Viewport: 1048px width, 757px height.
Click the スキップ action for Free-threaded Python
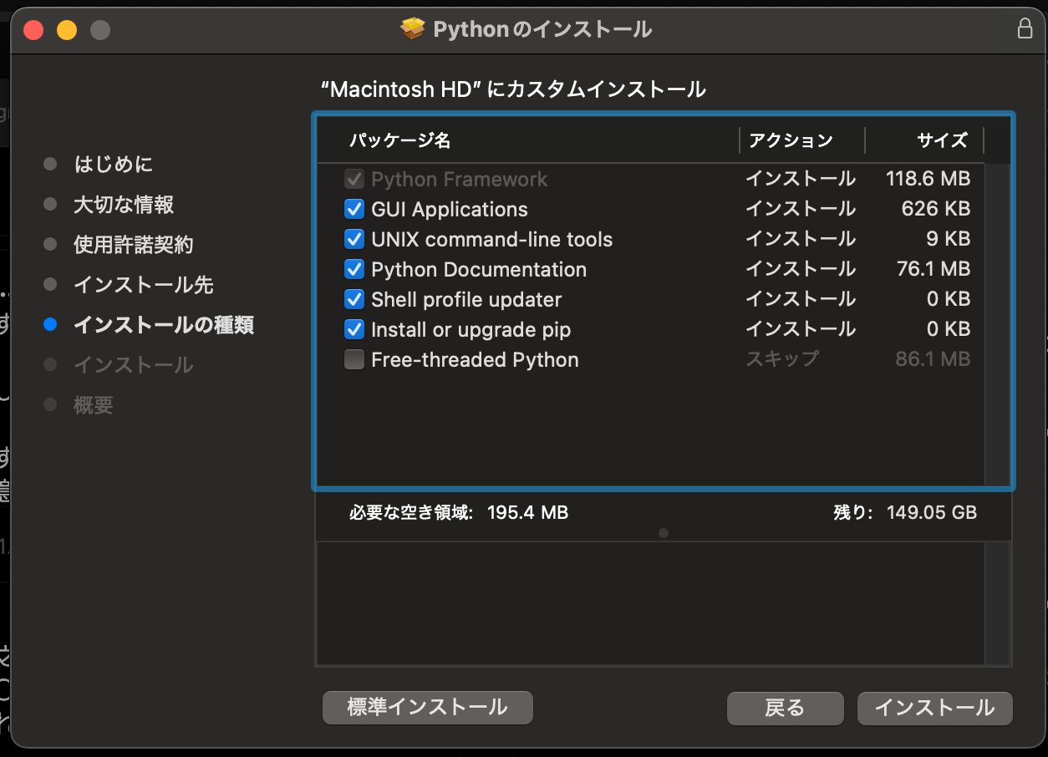(782, 359)
